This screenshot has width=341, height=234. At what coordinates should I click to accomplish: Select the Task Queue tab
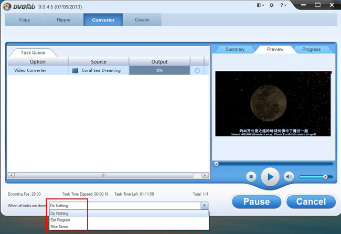tap(33, 52)
